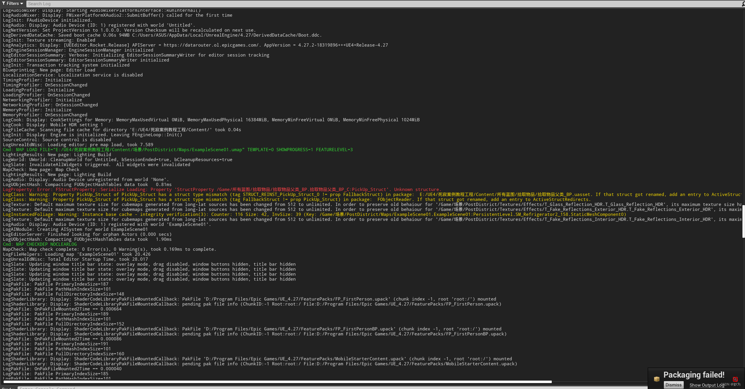Click the vertical scrollbar thumb of log
The height and width of the screenshot is (389, 745).
(x=743, y=221)
